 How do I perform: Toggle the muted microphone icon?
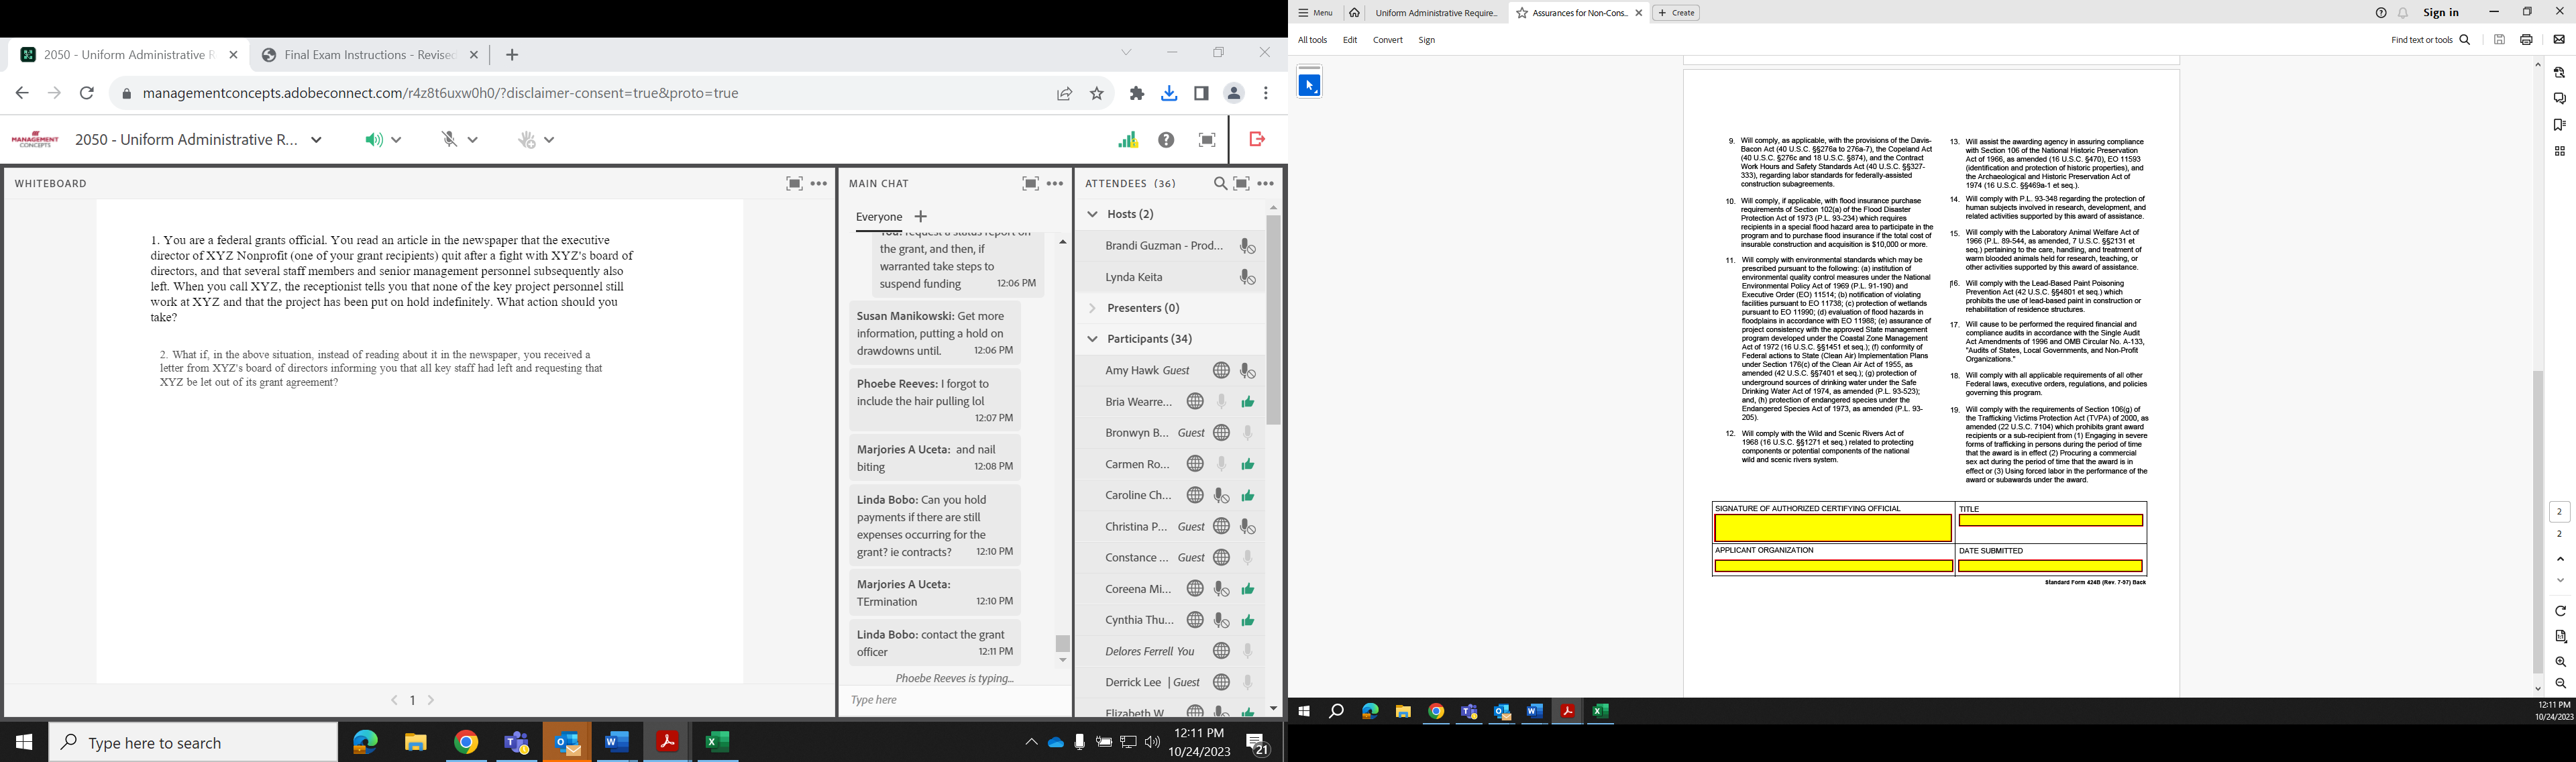[450, 140]
